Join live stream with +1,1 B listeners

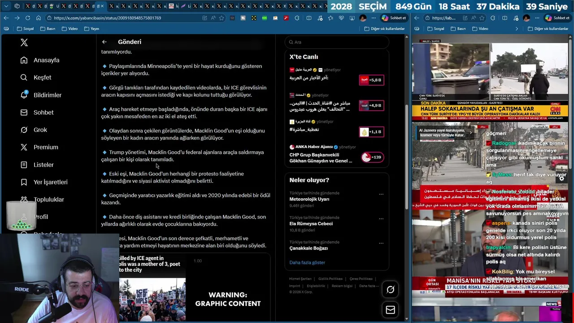pos(371,131)
